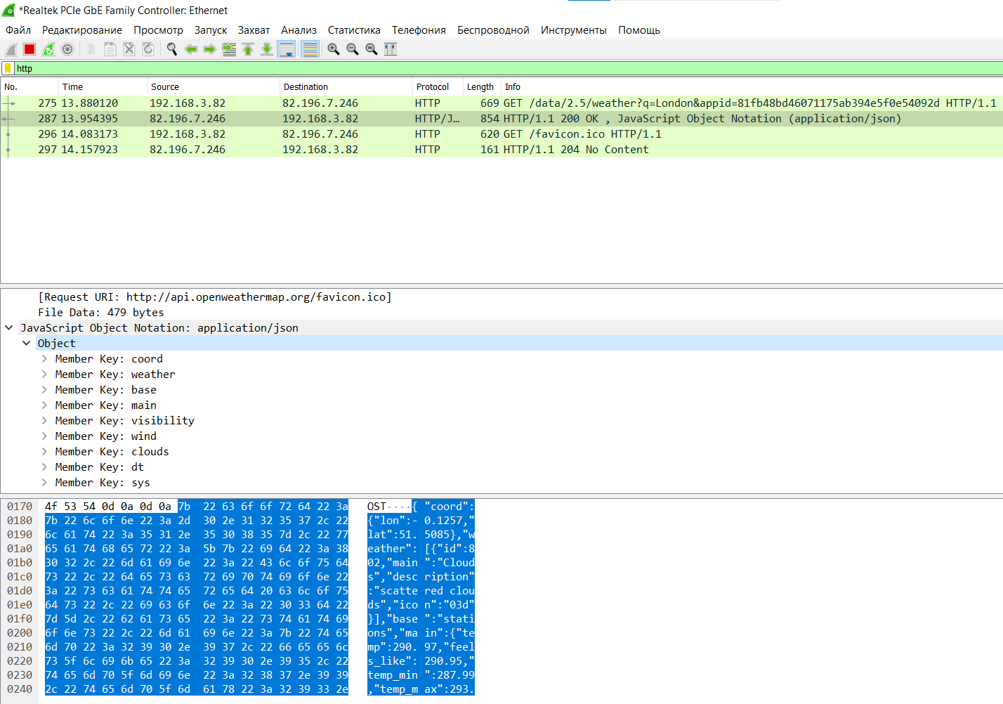
Task: Jump to the first packet
Action: 248,49
